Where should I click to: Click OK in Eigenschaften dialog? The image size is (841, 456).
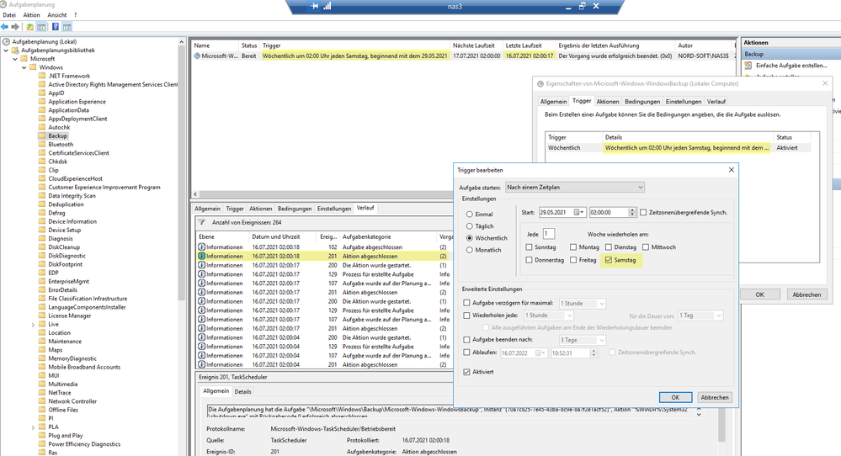(759, 294)
